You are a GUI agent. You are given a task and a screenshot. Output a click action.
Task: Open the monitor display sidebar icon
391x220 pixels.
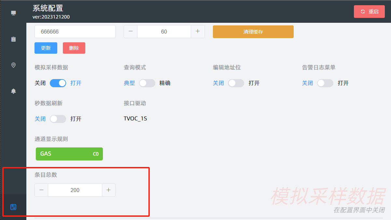point(13,13)
